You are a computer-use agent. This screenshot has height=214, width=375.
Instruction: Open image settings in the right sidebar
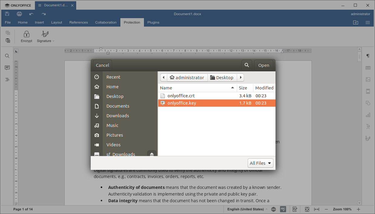[368, 79]
